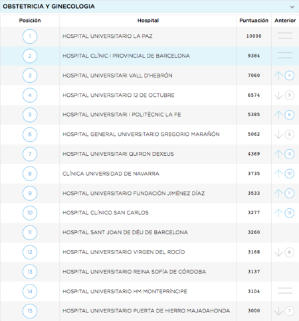Click previous rank 4 badge for Vall d'Hebrón
Image resolution: width=299 pixels, height=321 pixels.
click(289, 76)
